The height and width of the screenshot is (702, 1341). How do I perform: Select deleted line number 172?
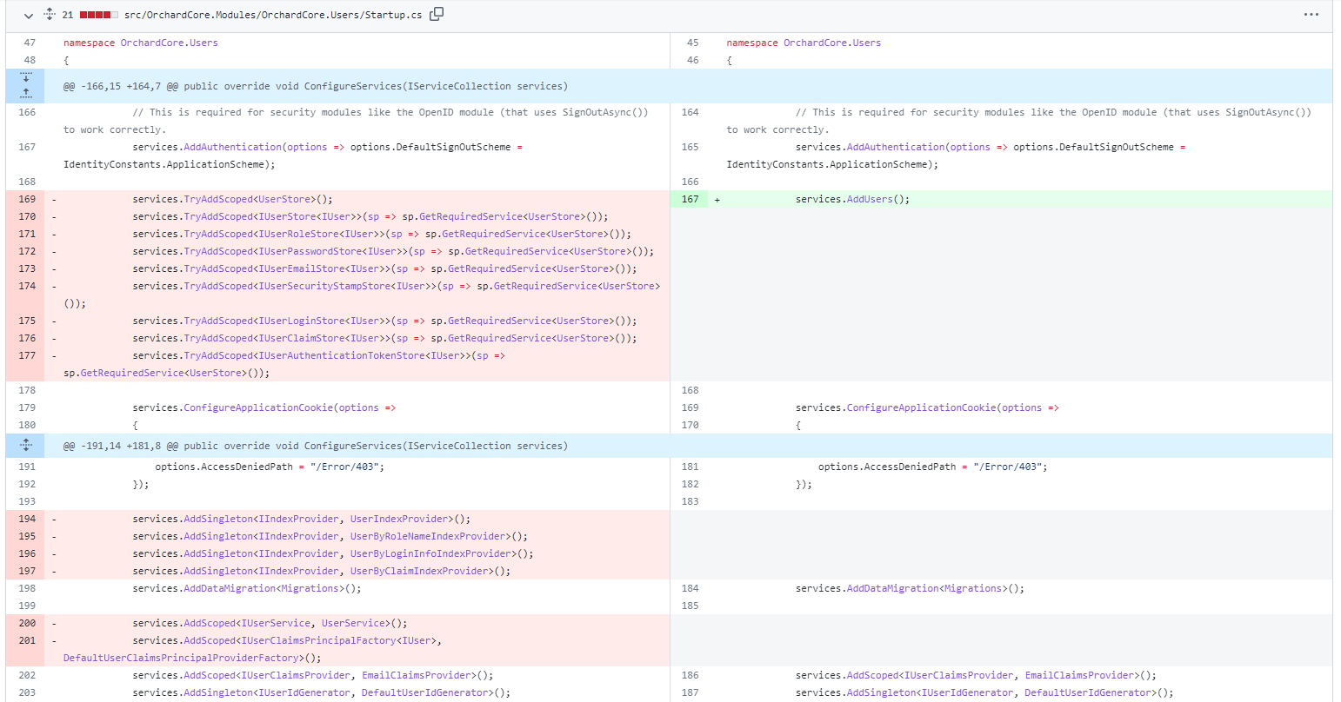click(x=26, y=251)
